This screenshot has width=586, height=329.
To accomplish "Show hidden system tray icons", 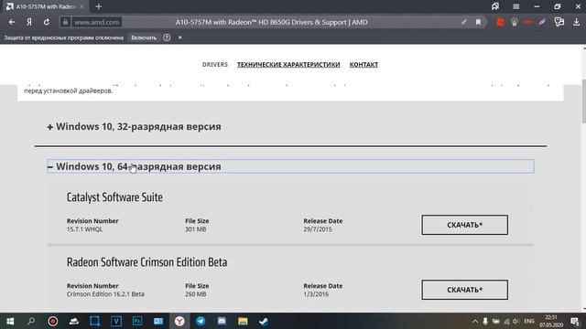I will tap(475, 321).
